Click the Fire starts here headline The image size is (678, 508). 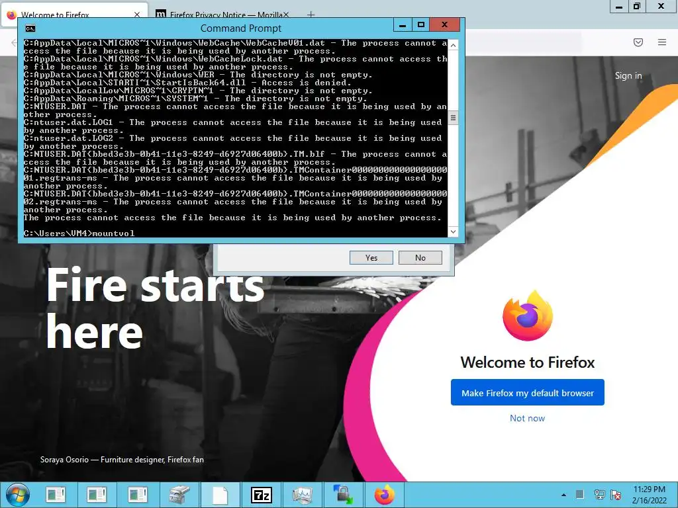155,308
